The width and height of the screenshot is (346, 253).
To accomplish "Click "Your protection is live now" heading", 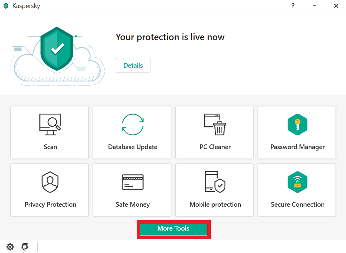I will pos(170,37).
